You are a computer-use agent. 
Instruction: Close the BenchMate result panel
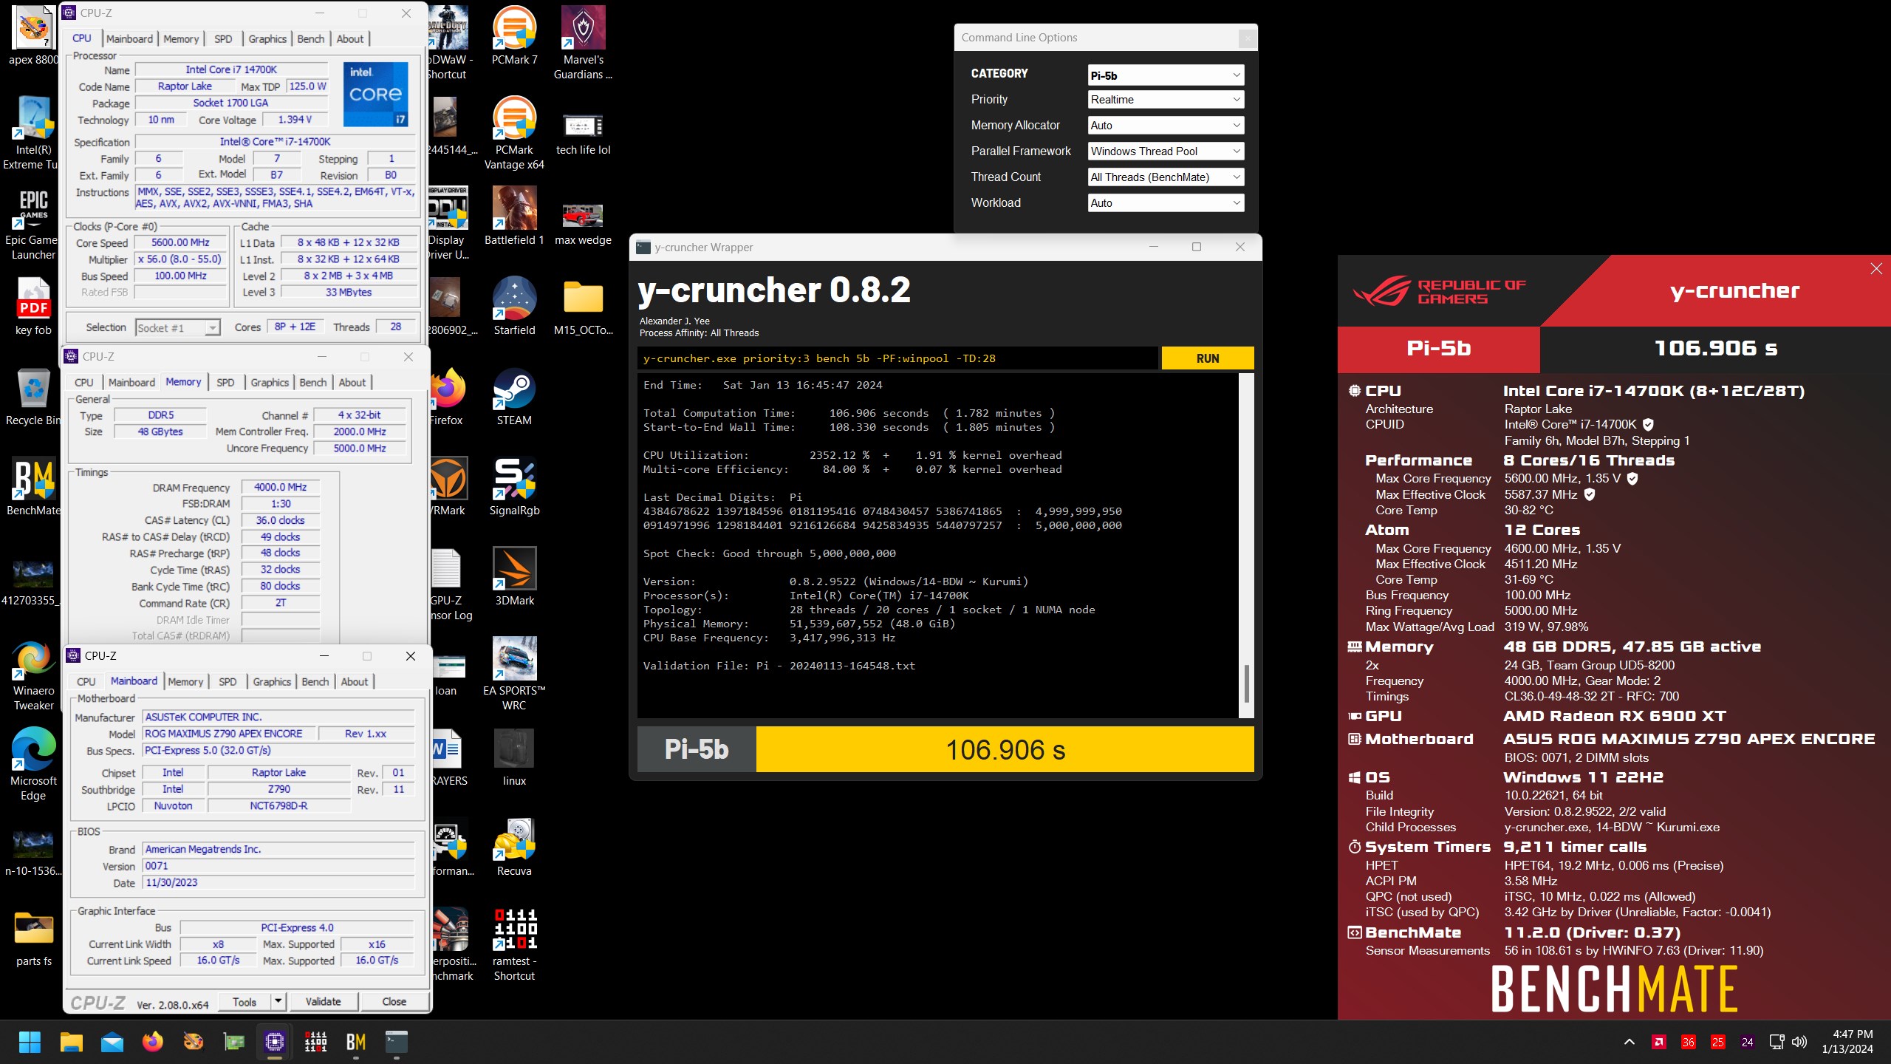[x=1876, y=269]
